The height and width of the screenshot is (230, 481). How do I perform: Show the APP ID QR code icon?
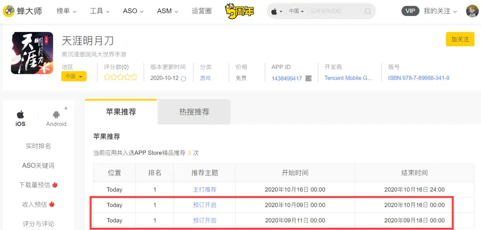pos(308,78)
